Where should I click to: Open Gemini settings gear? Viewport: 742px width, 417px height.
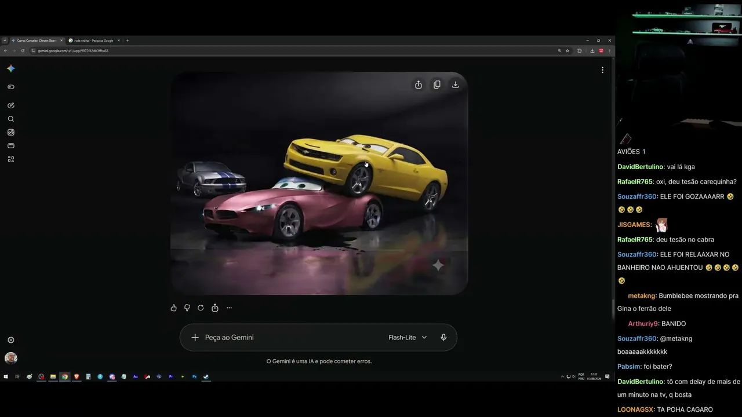coord(10,340)
